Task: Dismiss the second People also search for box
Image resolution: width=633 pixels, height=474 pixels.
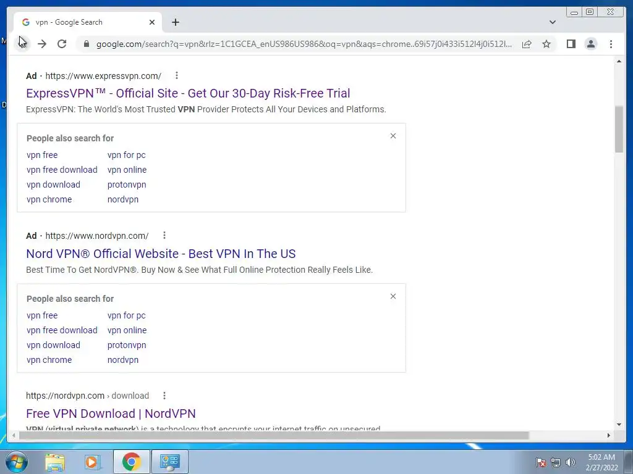Action: [x=393, y=296]
